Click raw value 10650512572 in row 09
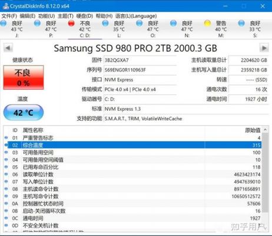 (246, 196)
